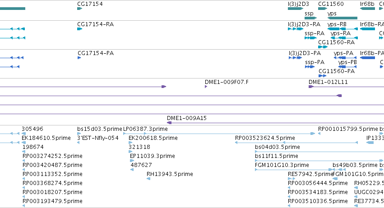Screen dimensions: 384x208
Task: Click the yps gene feature bar
Action: [x=342, y=18]
